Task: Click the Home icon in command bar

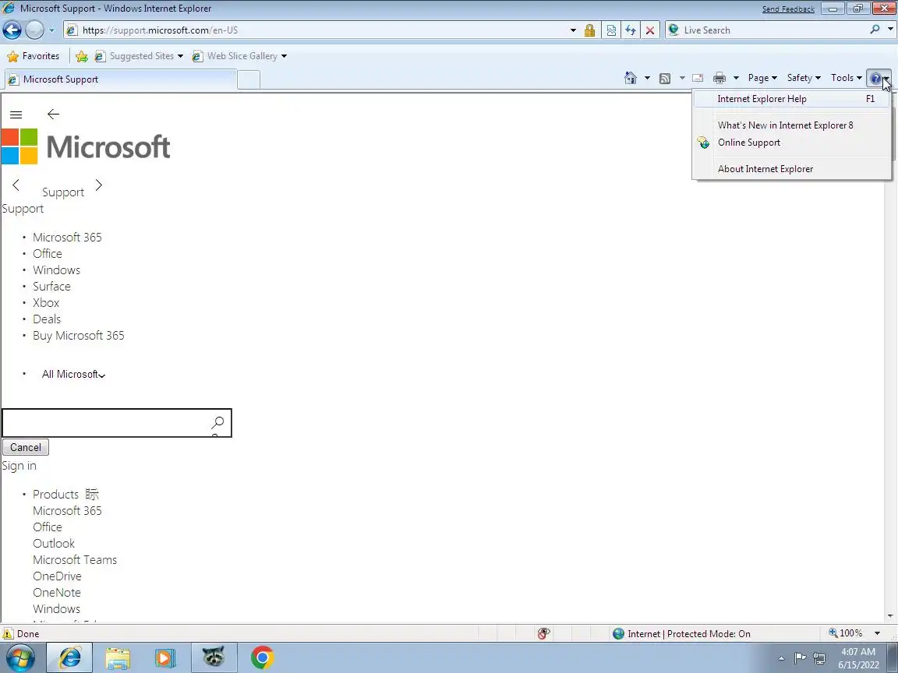Action: coord(631,78)
